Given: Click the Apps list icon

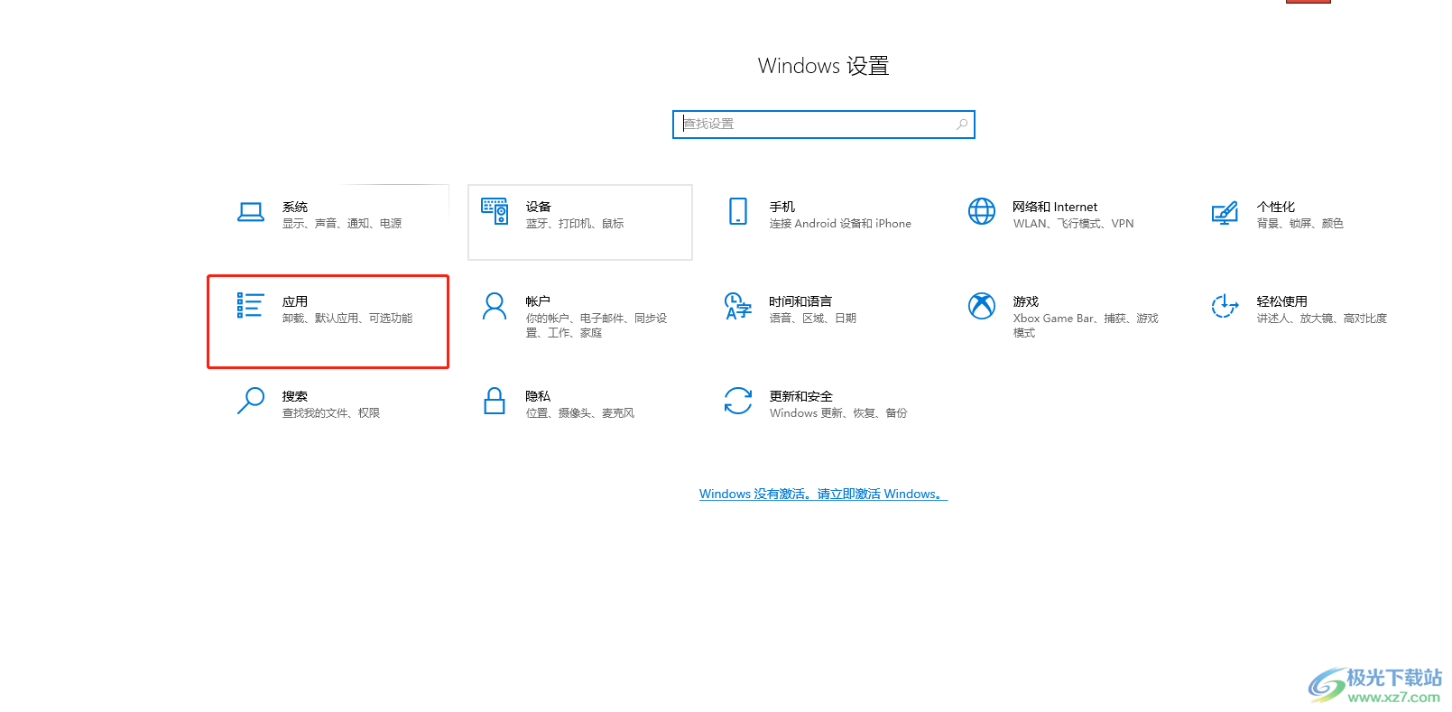Looking at the screenshot, I should coord(250,305).
